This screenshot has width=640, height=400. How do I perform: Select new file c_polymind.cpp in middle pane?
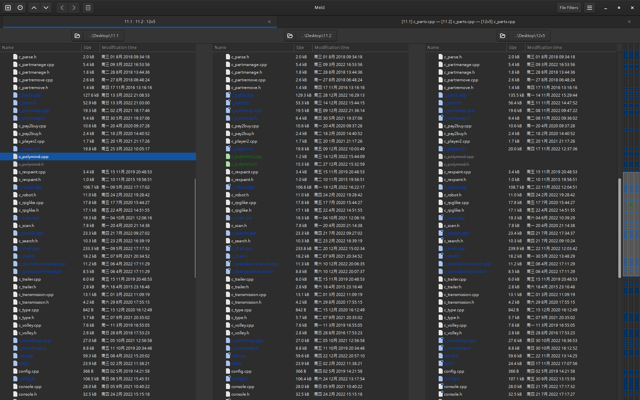(x=311, y=157)
